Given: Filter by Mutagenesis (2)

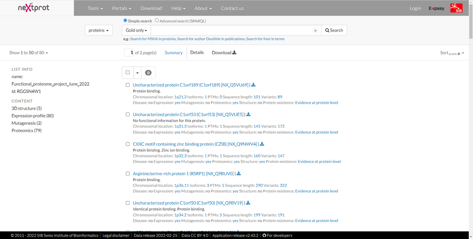Looking at the screenshot, I should click(x=27, y=123).
